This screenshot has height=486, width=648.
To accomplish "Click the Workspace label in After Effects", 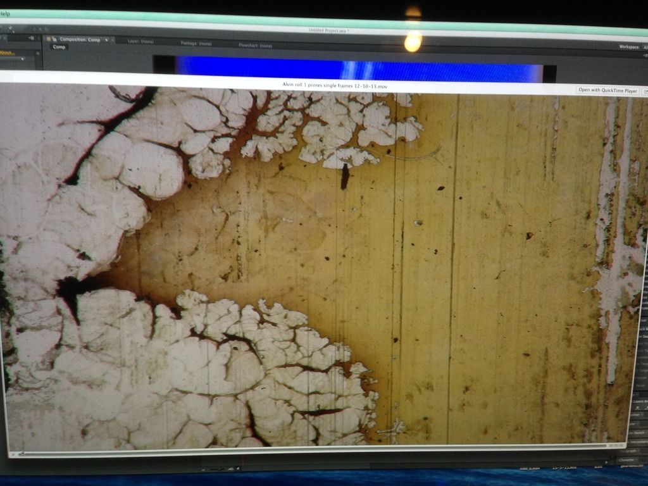I will pyautogui.click(x=628, y=47).
